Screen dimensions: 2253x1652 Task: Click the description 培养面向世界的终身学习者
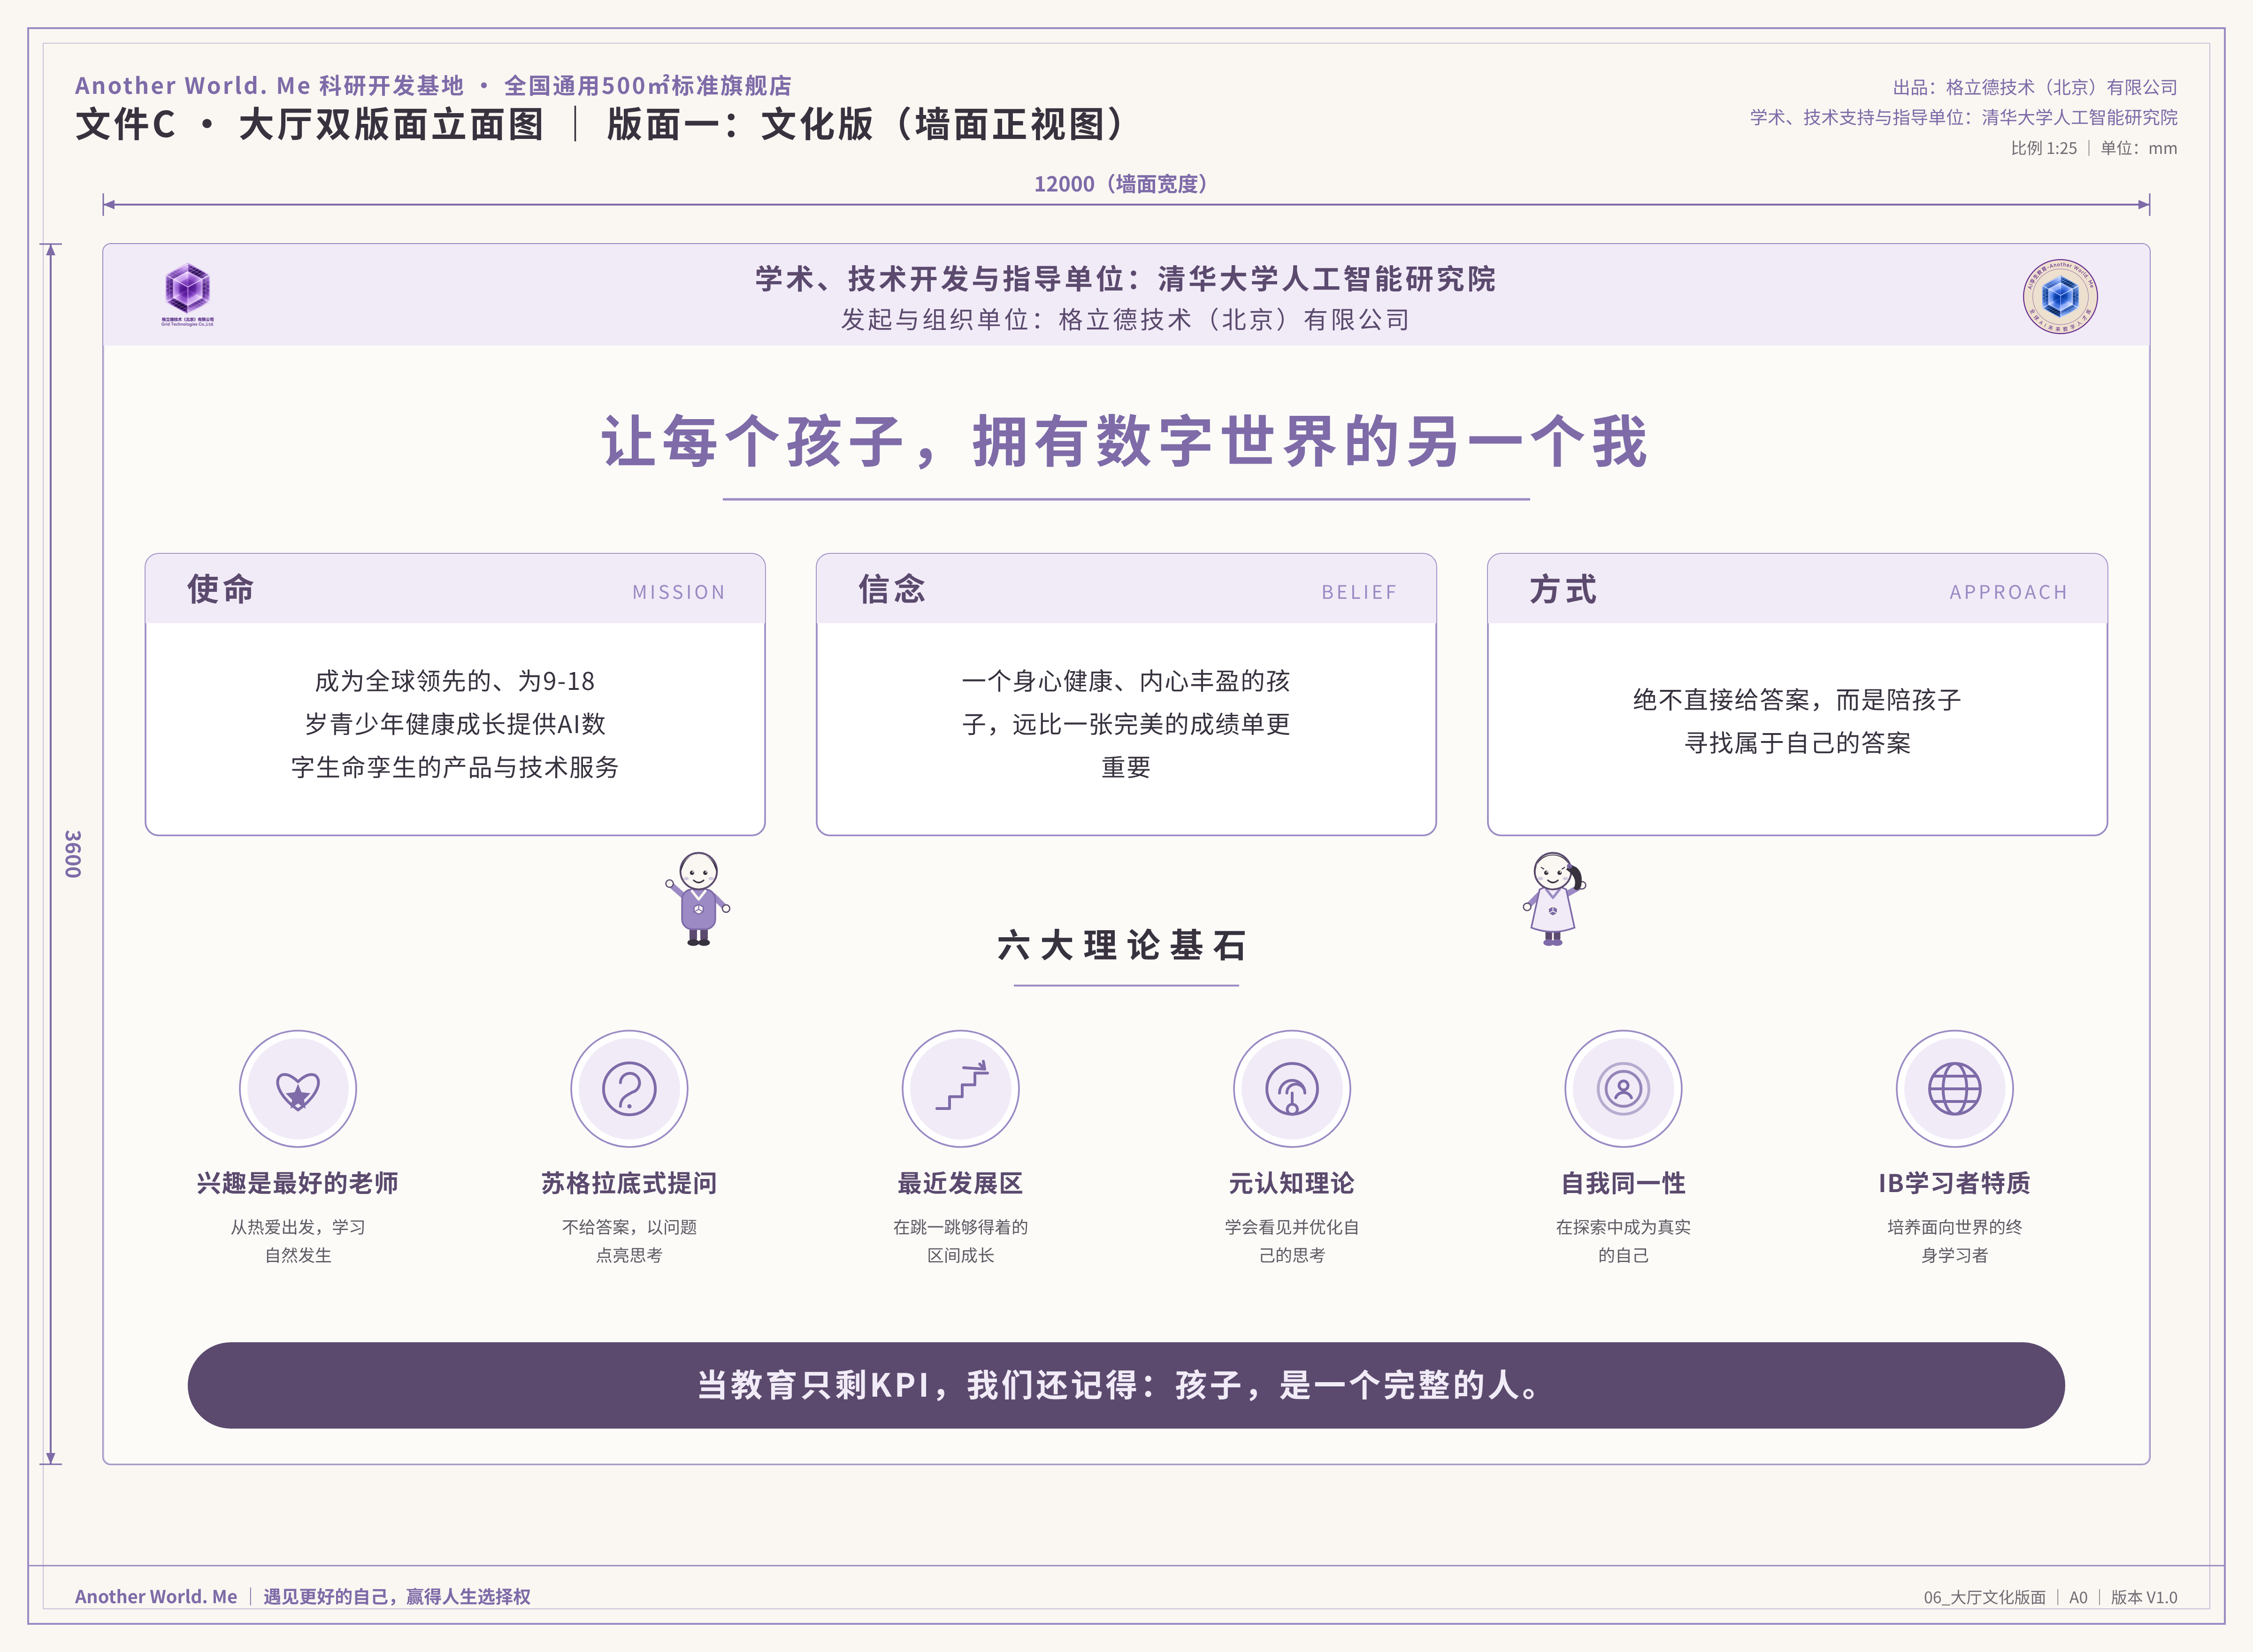point(1955,1241)
